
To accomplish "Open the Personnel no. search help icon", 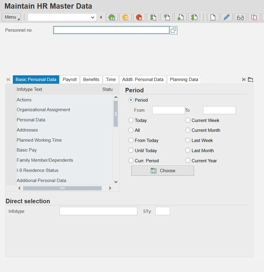I will pyautogui.click(x=173, y=30).
